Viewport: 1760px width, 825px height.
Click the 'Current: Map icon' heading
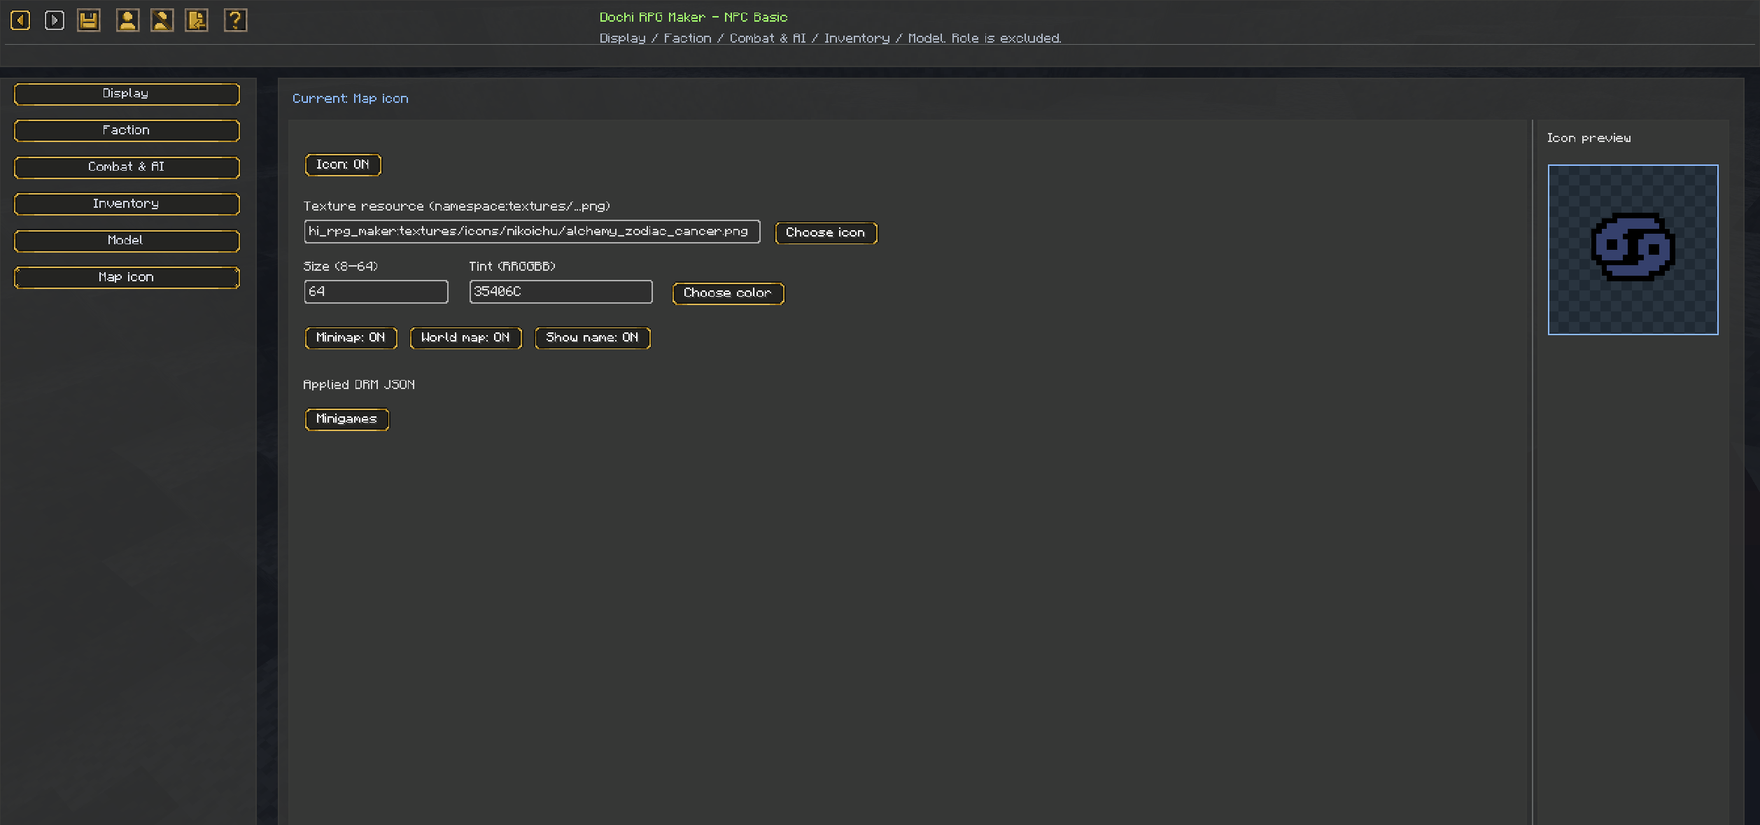tap(350, 99)
